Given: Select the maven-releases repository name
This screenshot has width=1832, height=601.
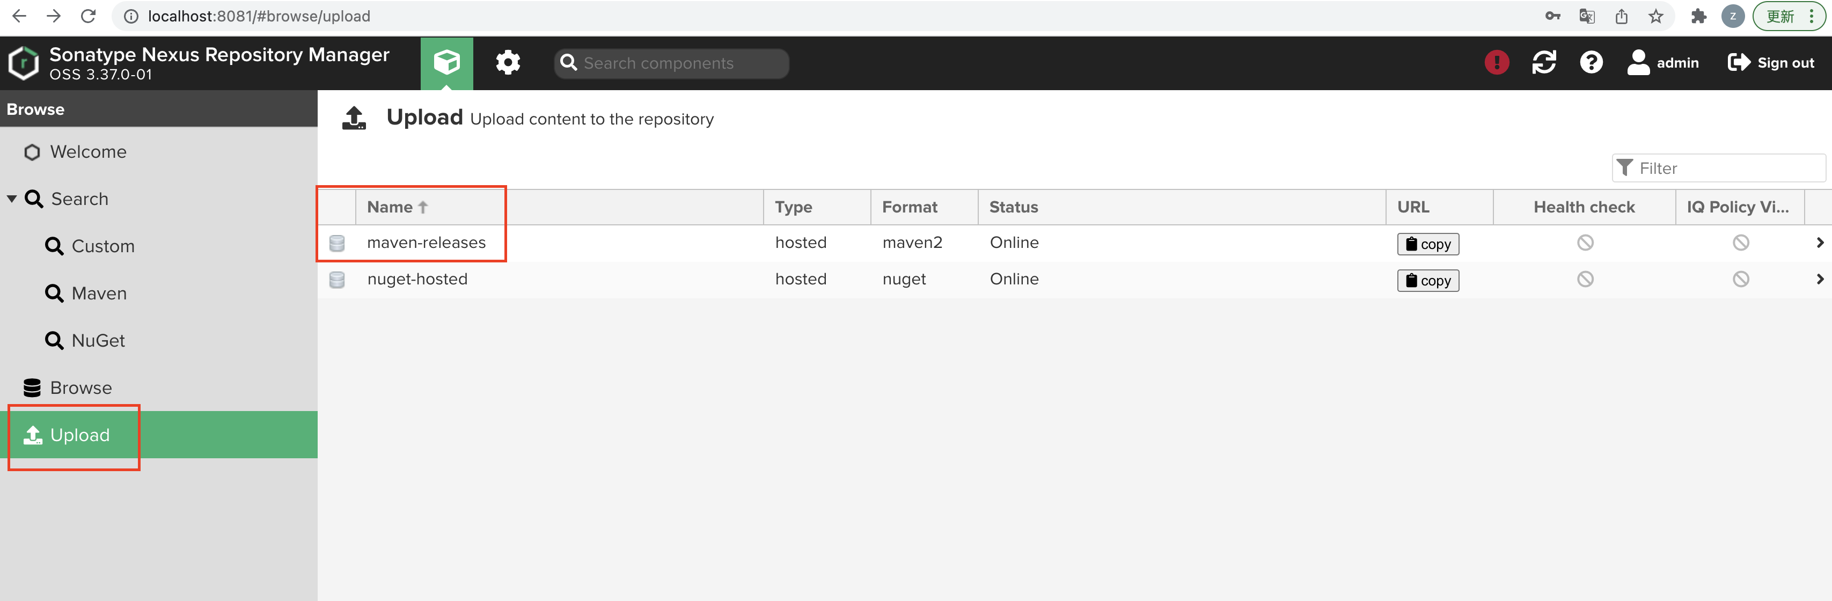Looking at the screenshot, I should 426,243.
